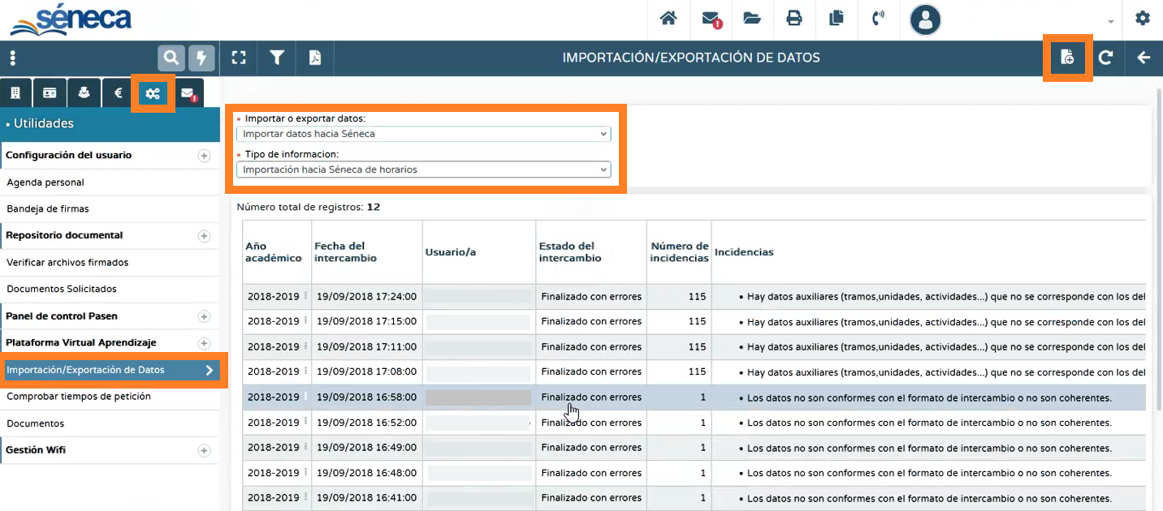Expand Repositorio documental section

coord(204,236)
